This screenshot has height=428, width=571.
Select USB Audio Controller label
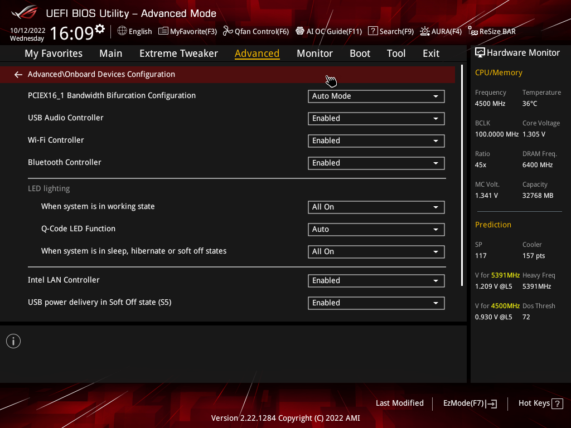pyautogui.click(x=66, y=118)
